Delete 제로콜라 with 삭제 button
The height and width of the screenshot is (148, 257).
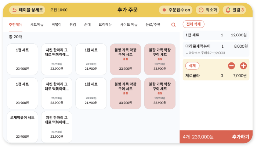click(192, 66)
